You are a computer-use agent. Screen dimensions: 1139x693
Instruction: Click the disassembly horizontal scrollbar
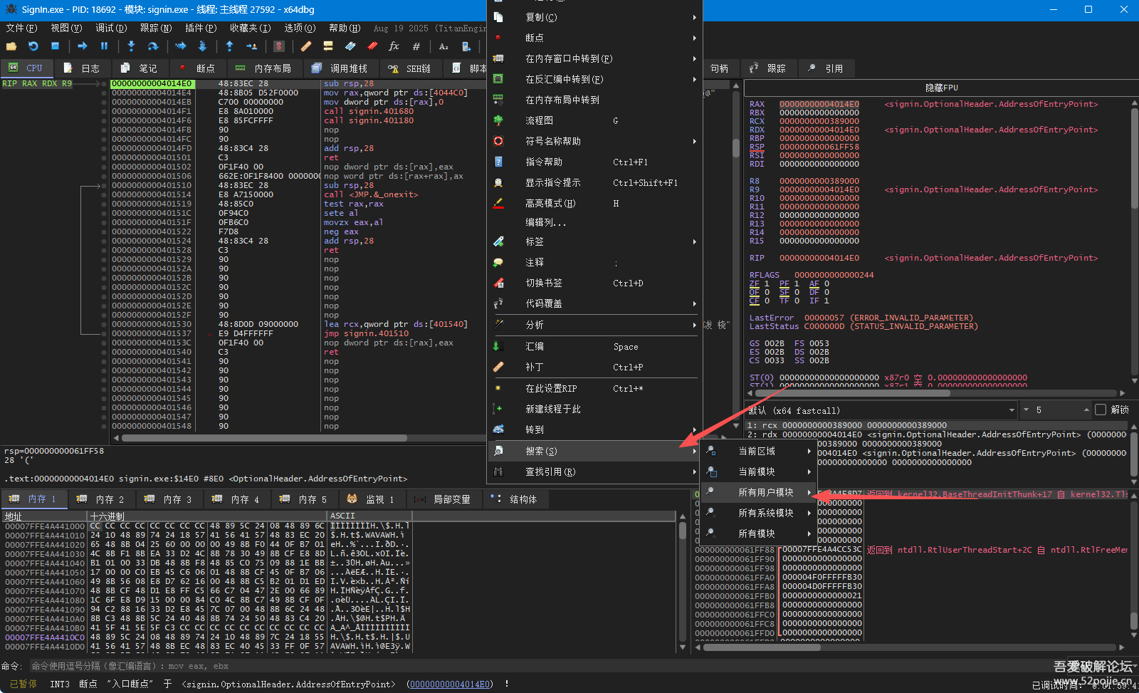tap(263, 438)
